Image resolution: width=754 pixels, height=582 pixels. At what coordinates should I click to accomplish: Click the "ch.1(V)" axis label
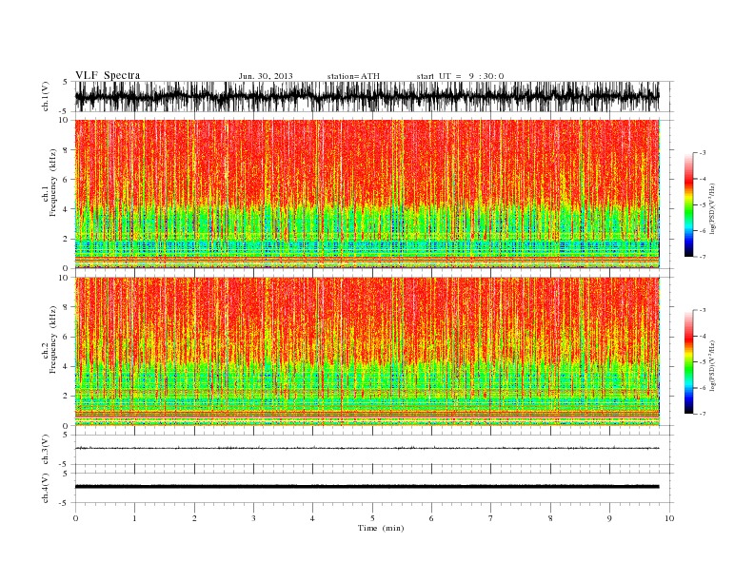tap(46, 96)
